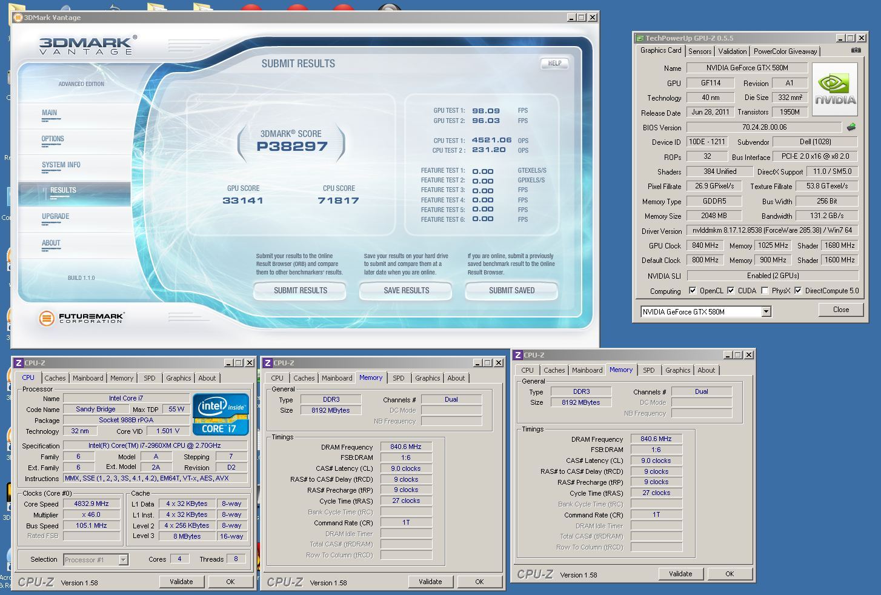Image resolution: width=881 pixels, height=595 pixels.
Task: Click OK in the middle CPU-Z window
Action: 479,582
